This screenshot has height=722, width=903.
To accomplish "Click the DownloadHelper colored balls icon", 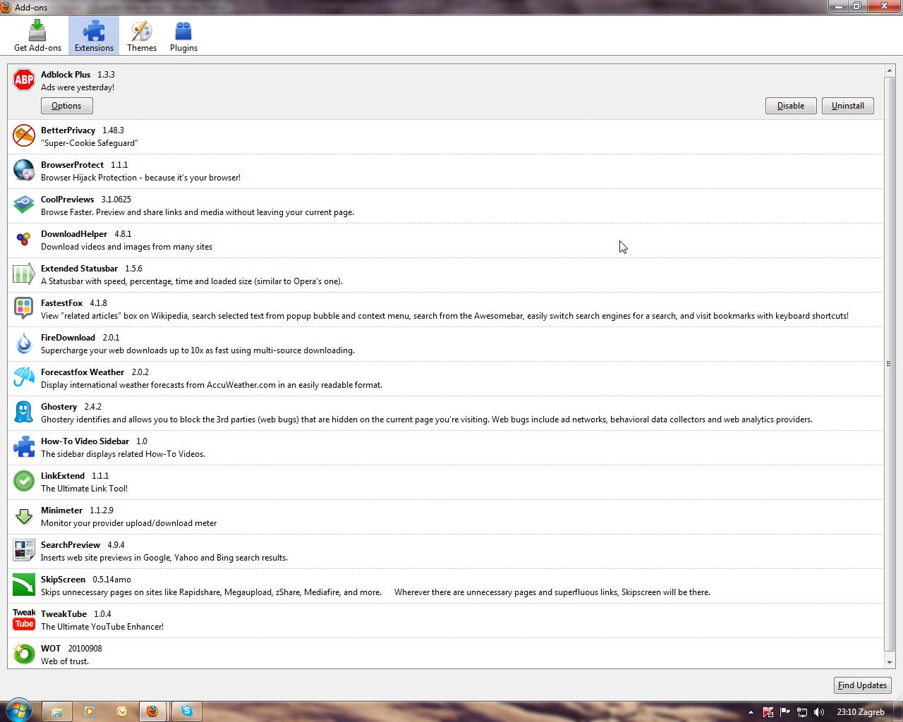I will 24,239.
